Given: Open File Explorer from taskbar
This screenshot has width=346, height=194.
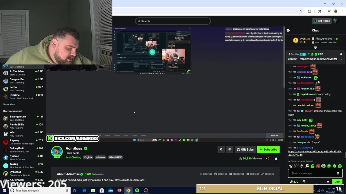Looking at the screenshot, I should (x=93, y=190).
